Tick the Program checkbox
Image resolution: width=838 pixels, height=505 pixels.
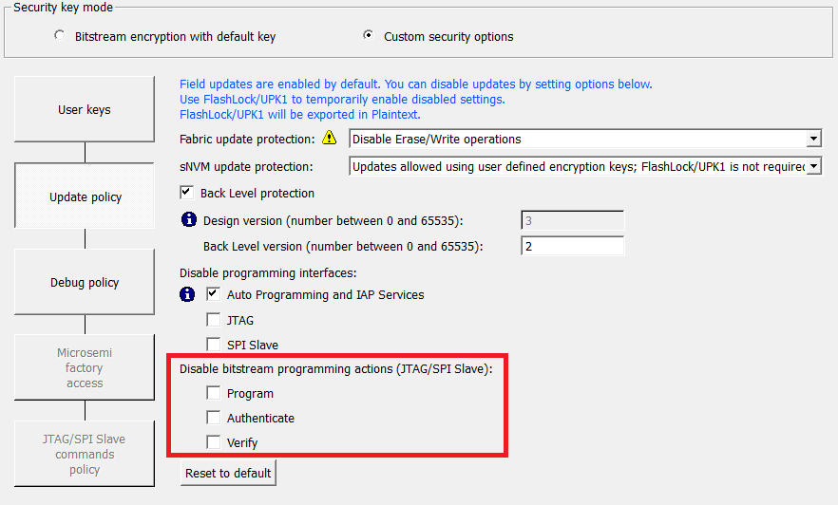coord(214,393)
